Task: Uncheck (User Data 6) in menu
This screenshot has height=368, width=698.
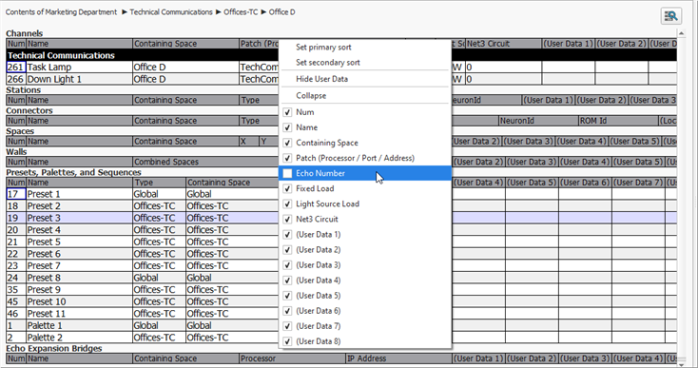Action: click(287, 311)
